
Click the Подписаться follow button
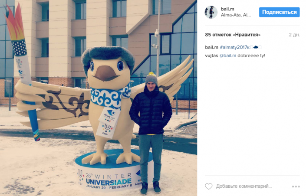pos(279,12)
